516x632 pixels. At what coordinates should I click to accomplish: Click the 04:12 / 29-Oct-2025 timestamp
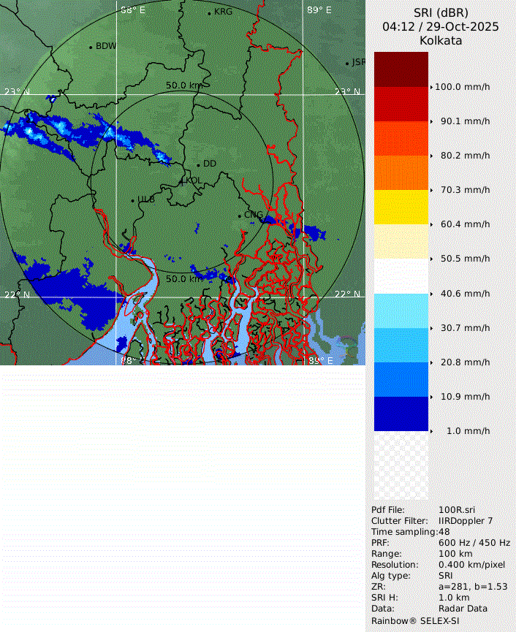tap(441, 26)
